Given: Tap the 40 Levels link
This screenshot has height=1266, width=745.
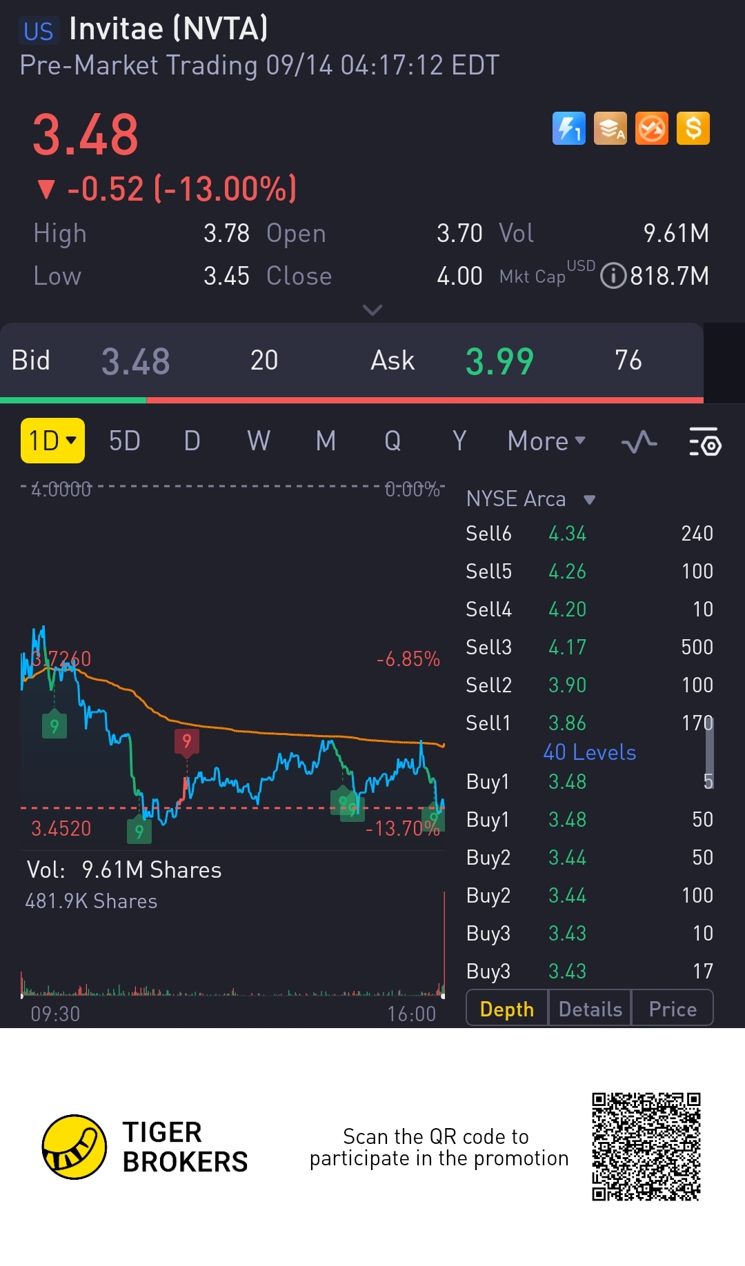Looking at the screenshot, I should pyautogui.click(x=590, y=752).
